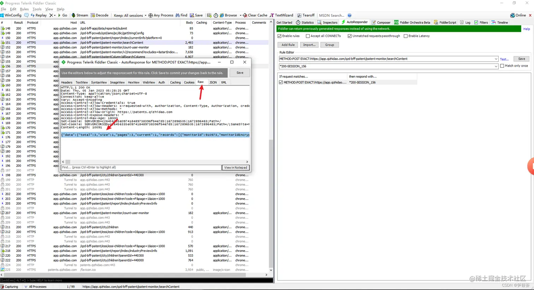Click the comment speech bubble icon
The image size is (534, 290).
pos(26,15)
